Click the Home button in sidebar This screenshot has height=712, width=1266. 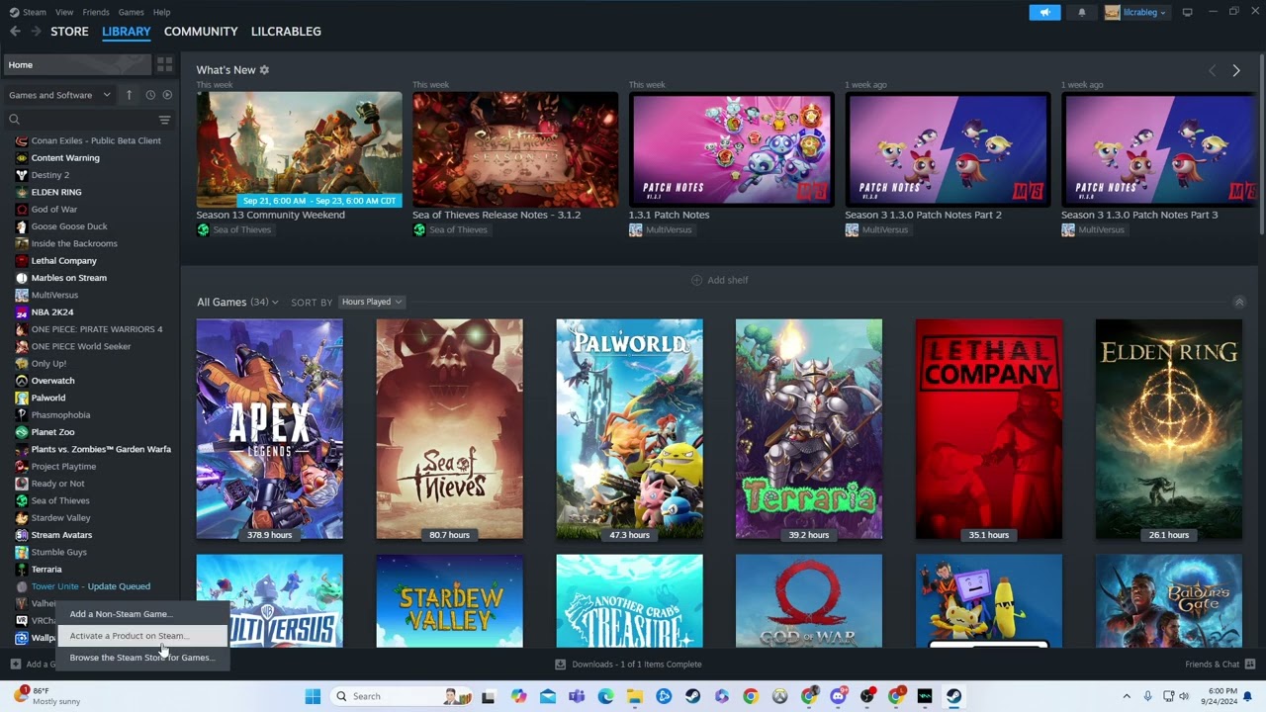pos(77,64)
